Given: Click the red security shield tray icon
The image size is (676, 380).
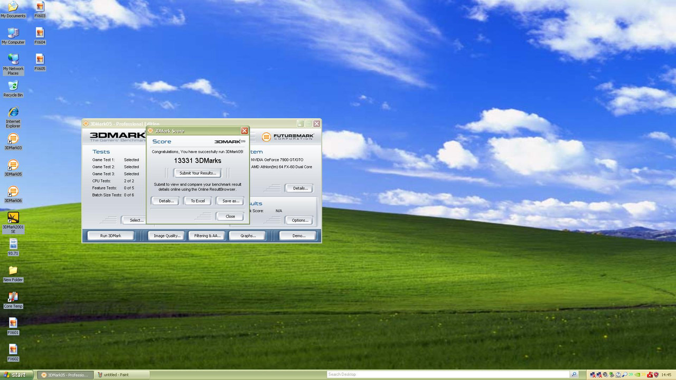Looking at the screenshot, I should pyautogui.click(x=656, y=375).
